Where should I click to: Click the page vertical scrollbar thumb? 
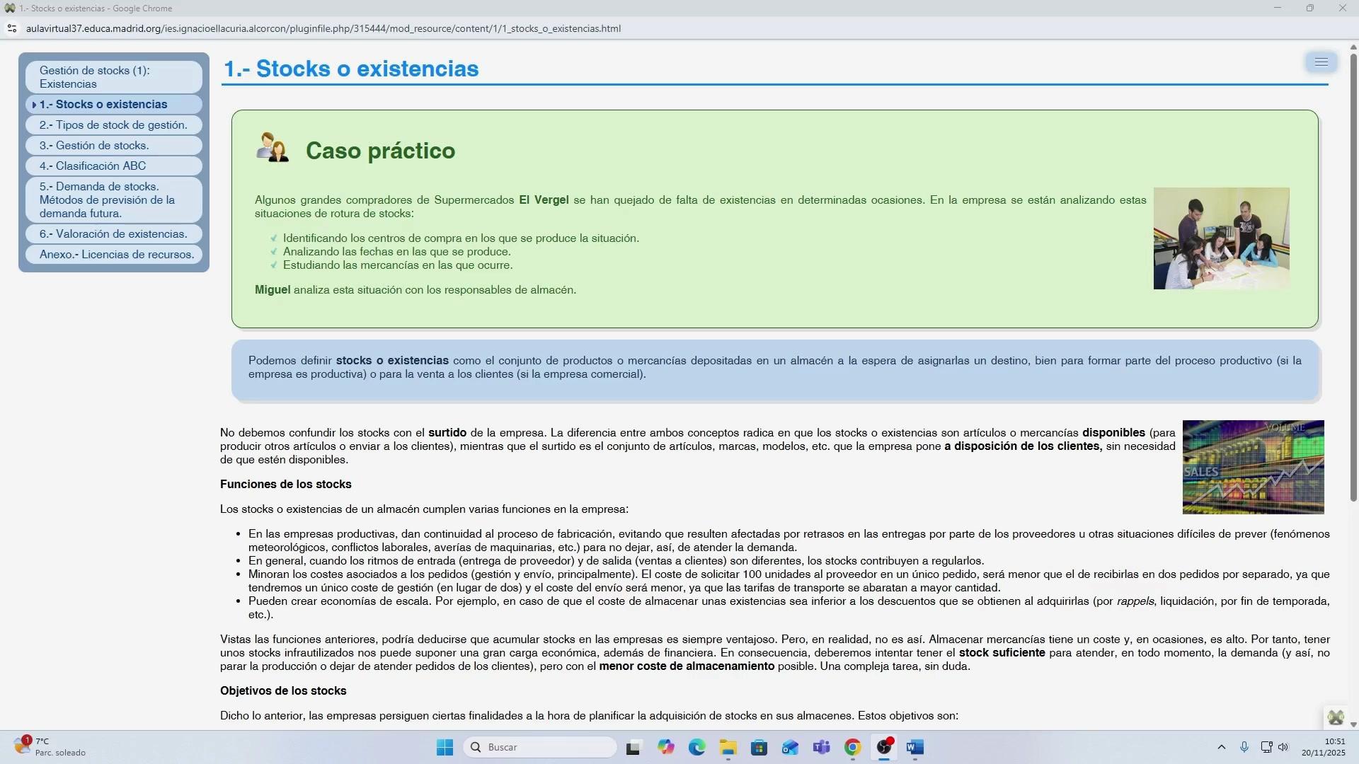pyautogui.click(x=1353, y=276)
